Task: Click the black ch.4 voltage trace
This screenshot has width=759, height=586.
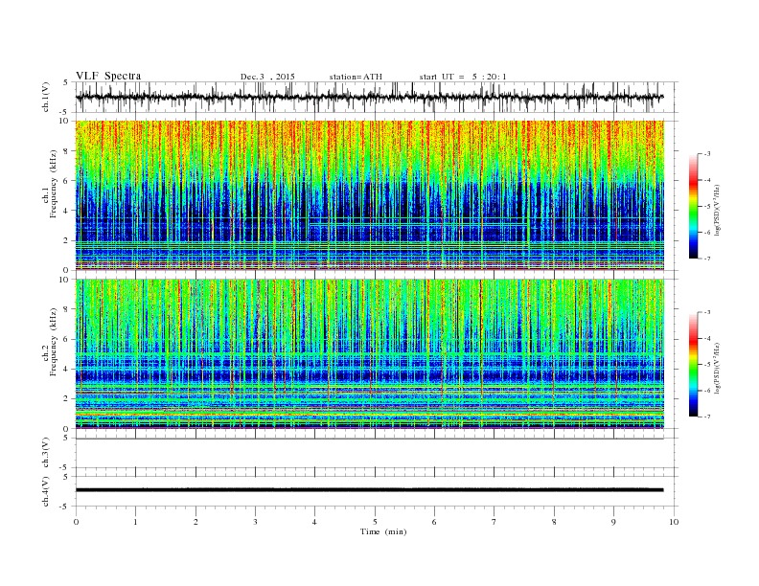Action: (x=369, y=490)
